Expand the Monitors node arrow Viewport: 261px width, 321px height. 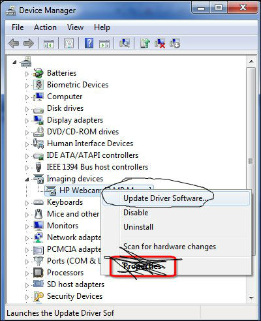point(27,226)
